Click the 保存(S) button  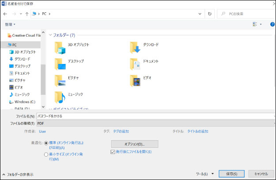pyautogui.click(x=231, y=174)
